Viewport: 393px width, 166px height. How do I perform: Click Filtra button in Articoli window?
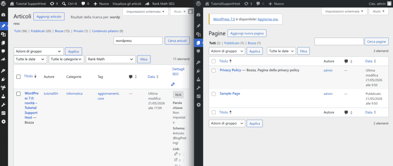tap(144, 59)
